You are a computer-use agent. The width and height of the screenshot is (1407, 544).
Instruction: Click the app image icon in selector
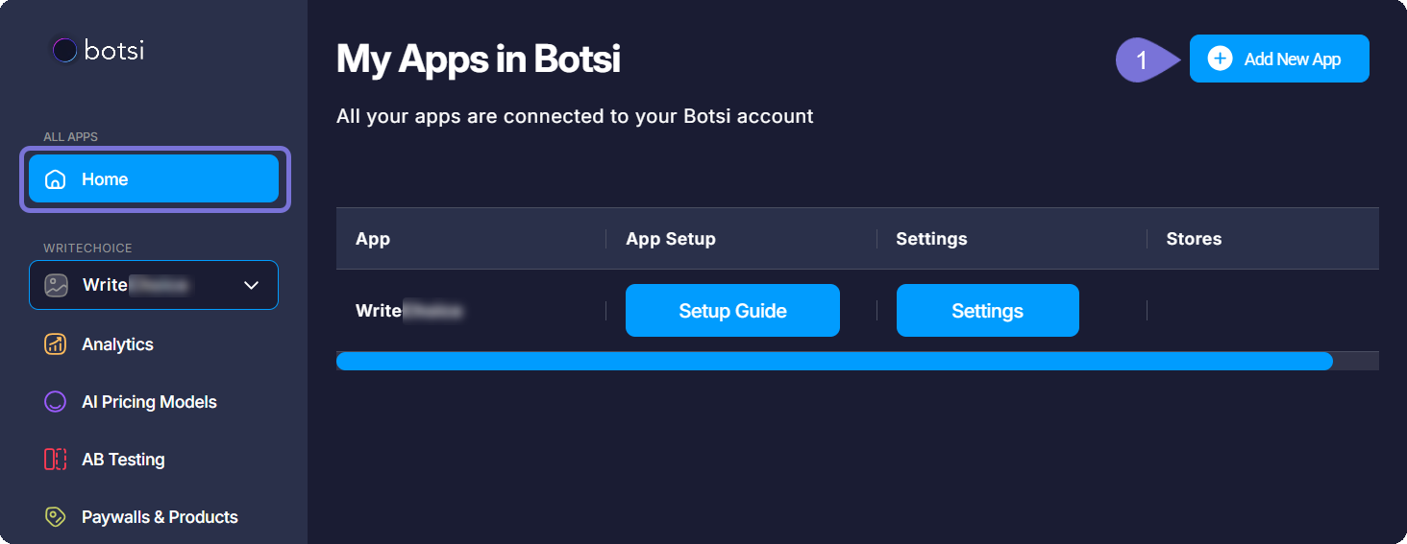57,285
